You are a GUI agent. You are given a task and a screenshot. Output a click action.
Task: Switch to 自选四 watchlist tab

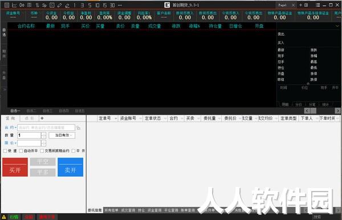(64, 111)
